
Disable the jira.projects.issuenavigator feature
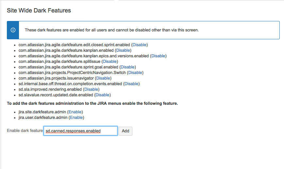pos(103,78)
